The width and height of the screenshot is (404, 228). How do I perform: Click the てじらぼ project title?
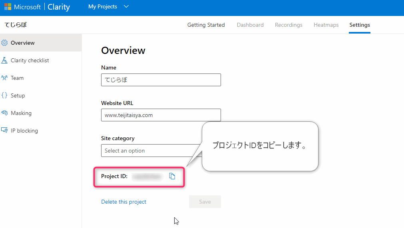16,25
